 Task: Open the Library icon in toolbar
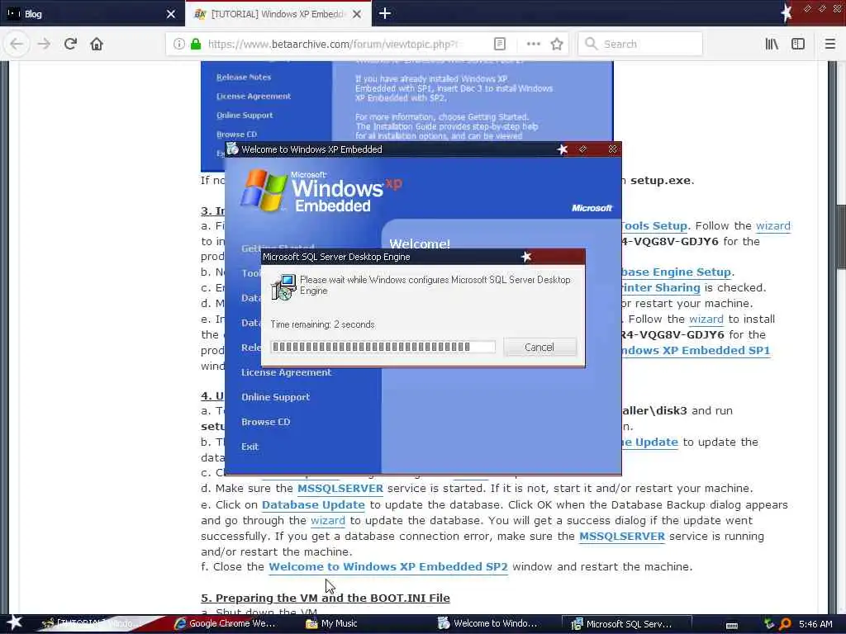point(772,45)
